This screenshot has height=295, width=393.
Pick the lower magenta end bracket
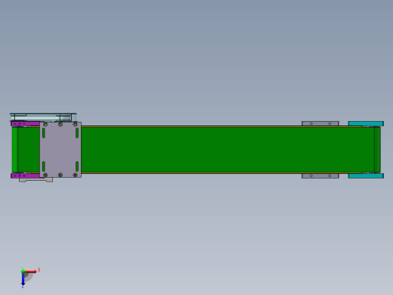click(25, 175)
